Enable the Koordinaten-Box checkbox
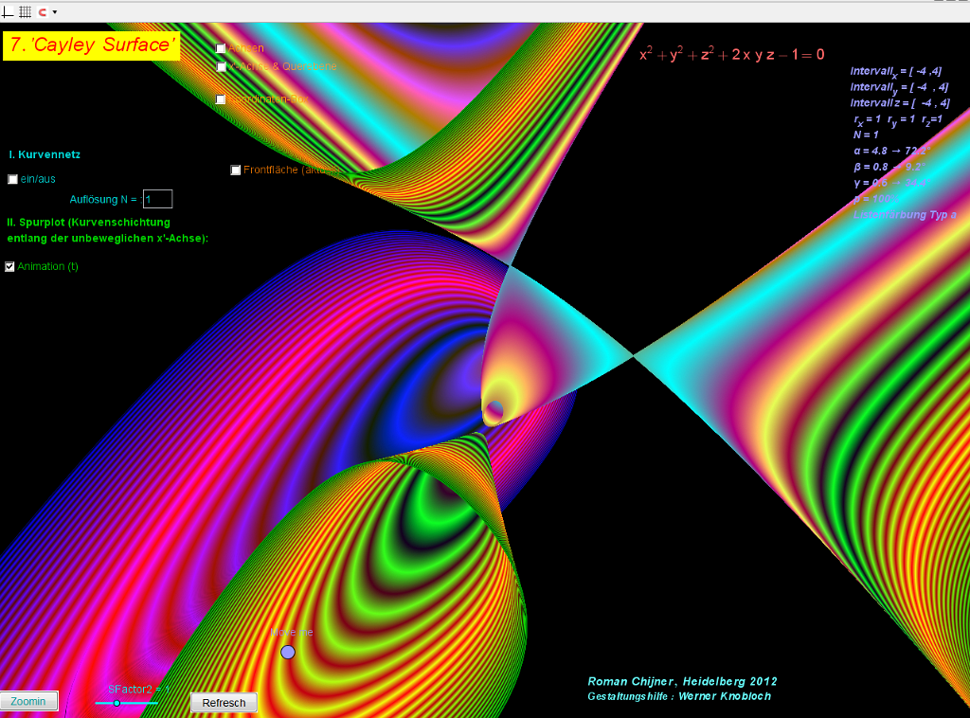Image resolution: width=970 pixels, height=718 pixels. point(221,99)
